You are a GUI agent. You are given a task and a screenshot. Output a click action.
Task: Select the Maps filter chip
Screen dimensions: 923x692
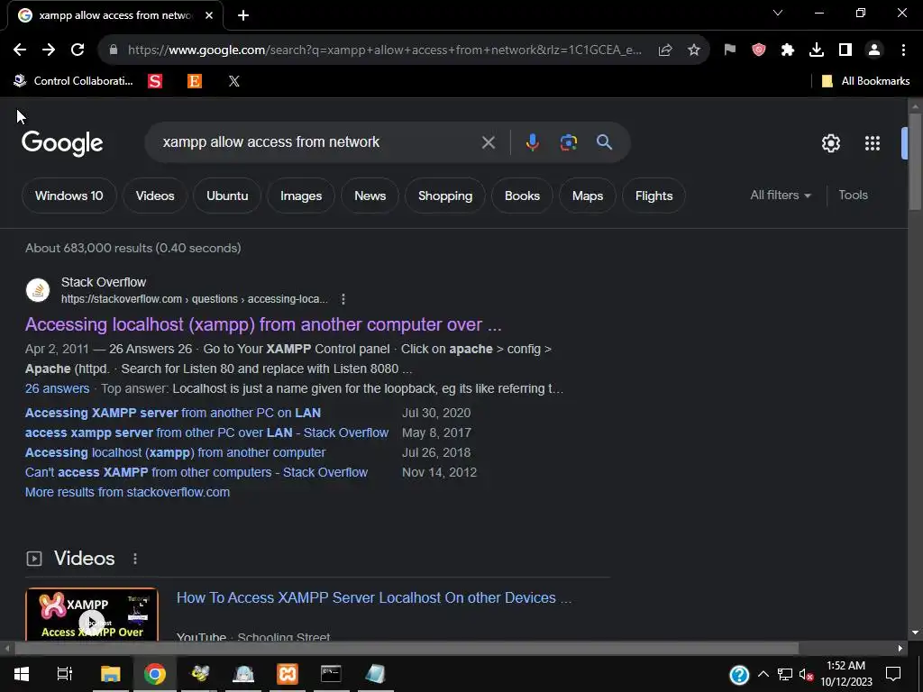[x=588, y=196]
